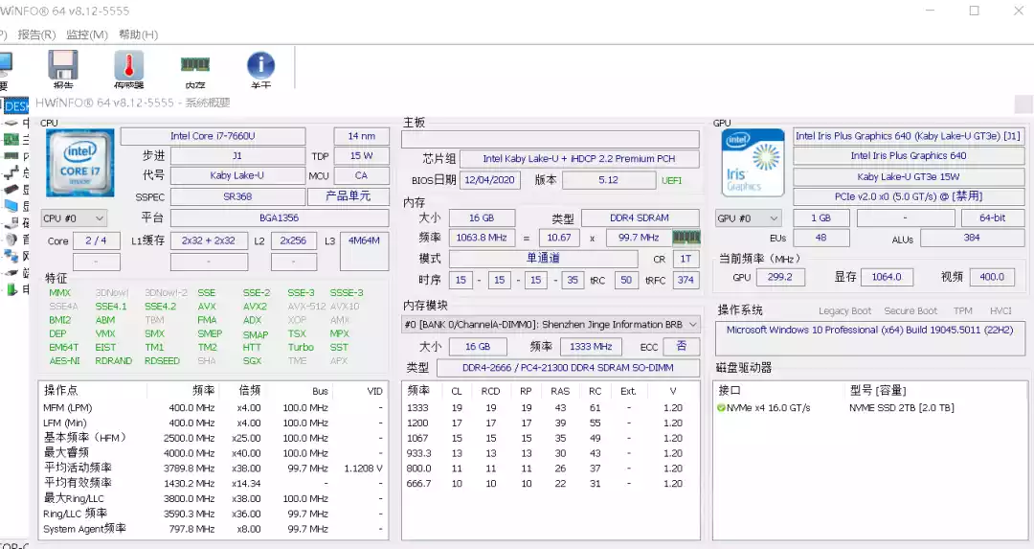The height and width of the screenshot is (549, 1034).
Task: Click the 1063.8 MHz memory frequency field
Action: pyautogui.click(x=482, y=238)
